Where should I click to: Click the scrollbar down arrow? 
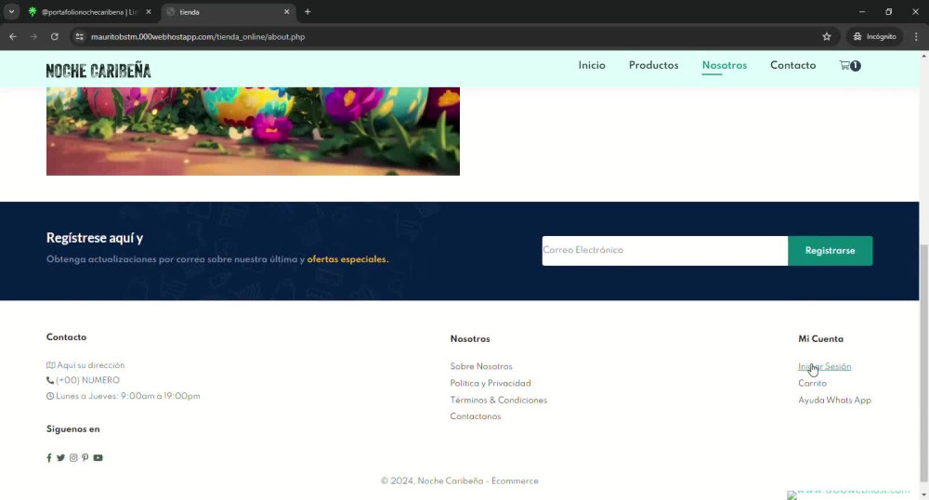[923, 494]
